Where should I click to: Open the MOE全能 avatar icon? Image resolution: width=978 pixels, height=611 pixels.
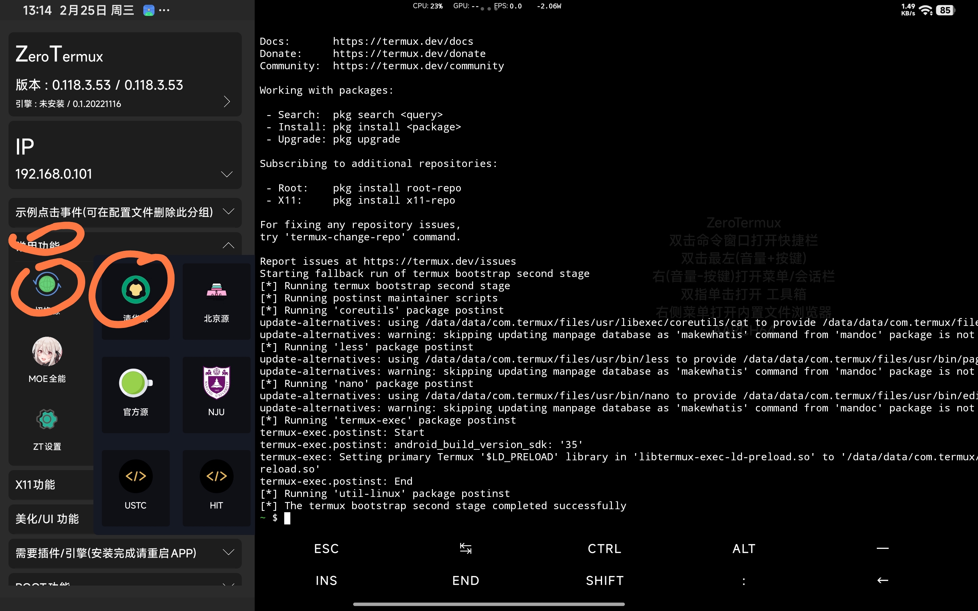coord(47,352)
